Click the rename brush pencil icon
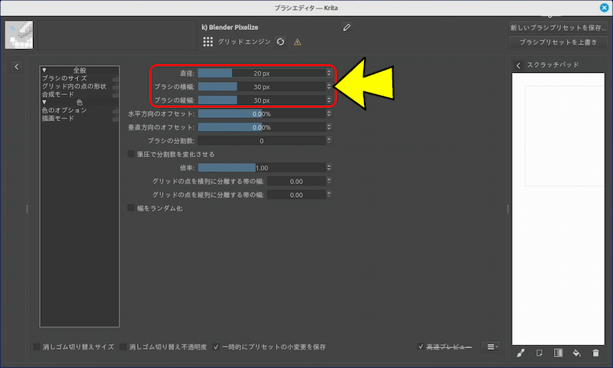Screen dimensions: 613x368 (x=346, y=28)
